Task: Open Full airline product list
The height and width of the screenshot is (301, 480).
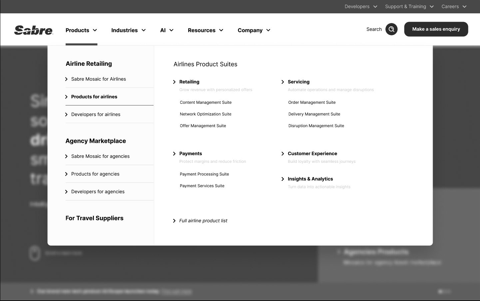Action: click(x=203, y=221)
